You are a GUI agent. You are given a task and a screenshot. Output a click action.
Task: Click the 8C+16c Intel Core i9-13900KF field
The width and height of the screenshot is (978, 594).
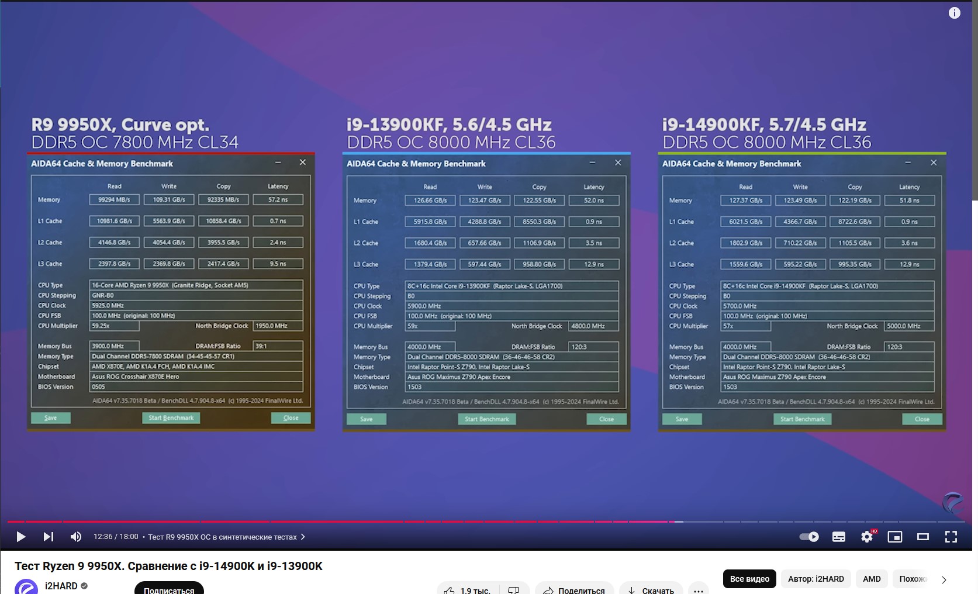click(512, 286)
